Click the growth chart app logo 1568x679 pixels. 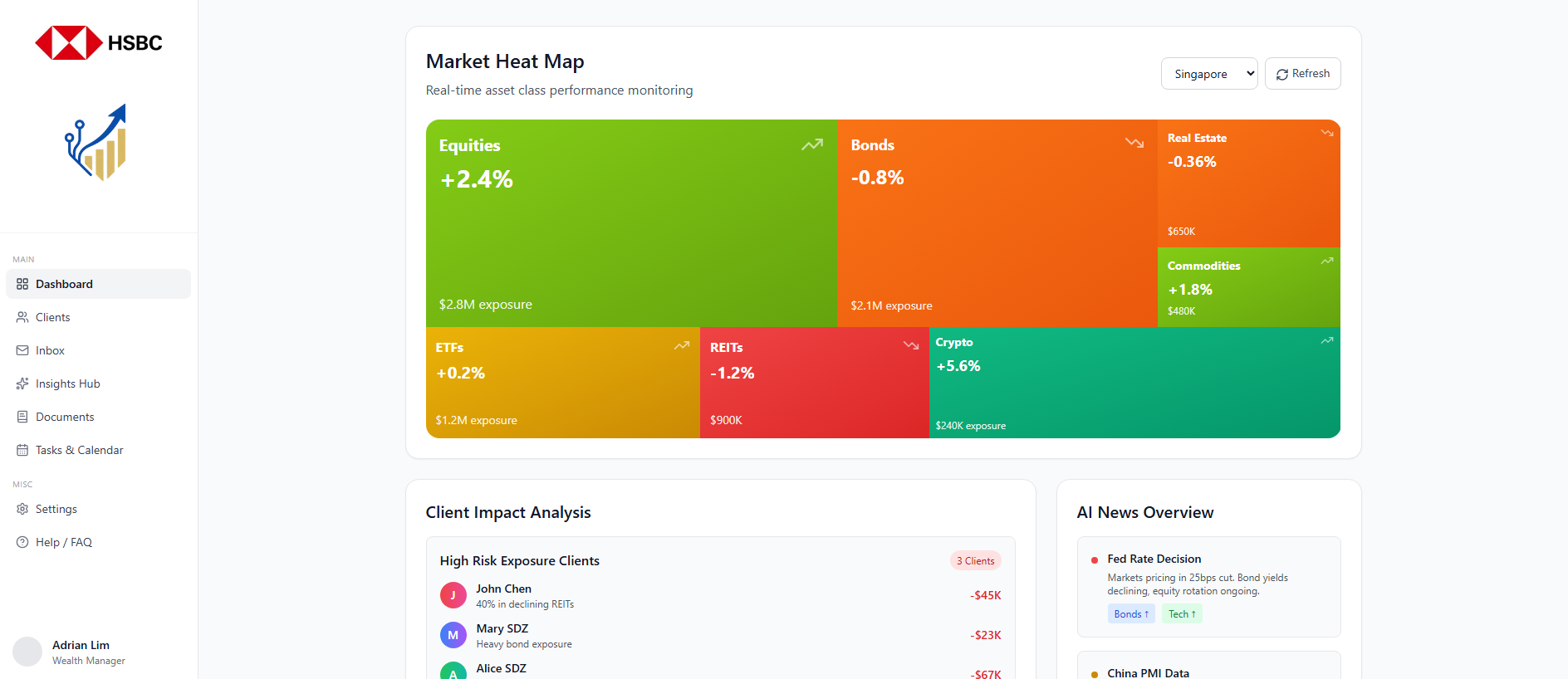(96, 142)
